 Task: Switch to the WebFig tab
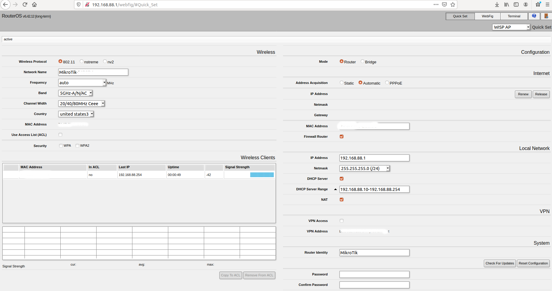[487, 16]
